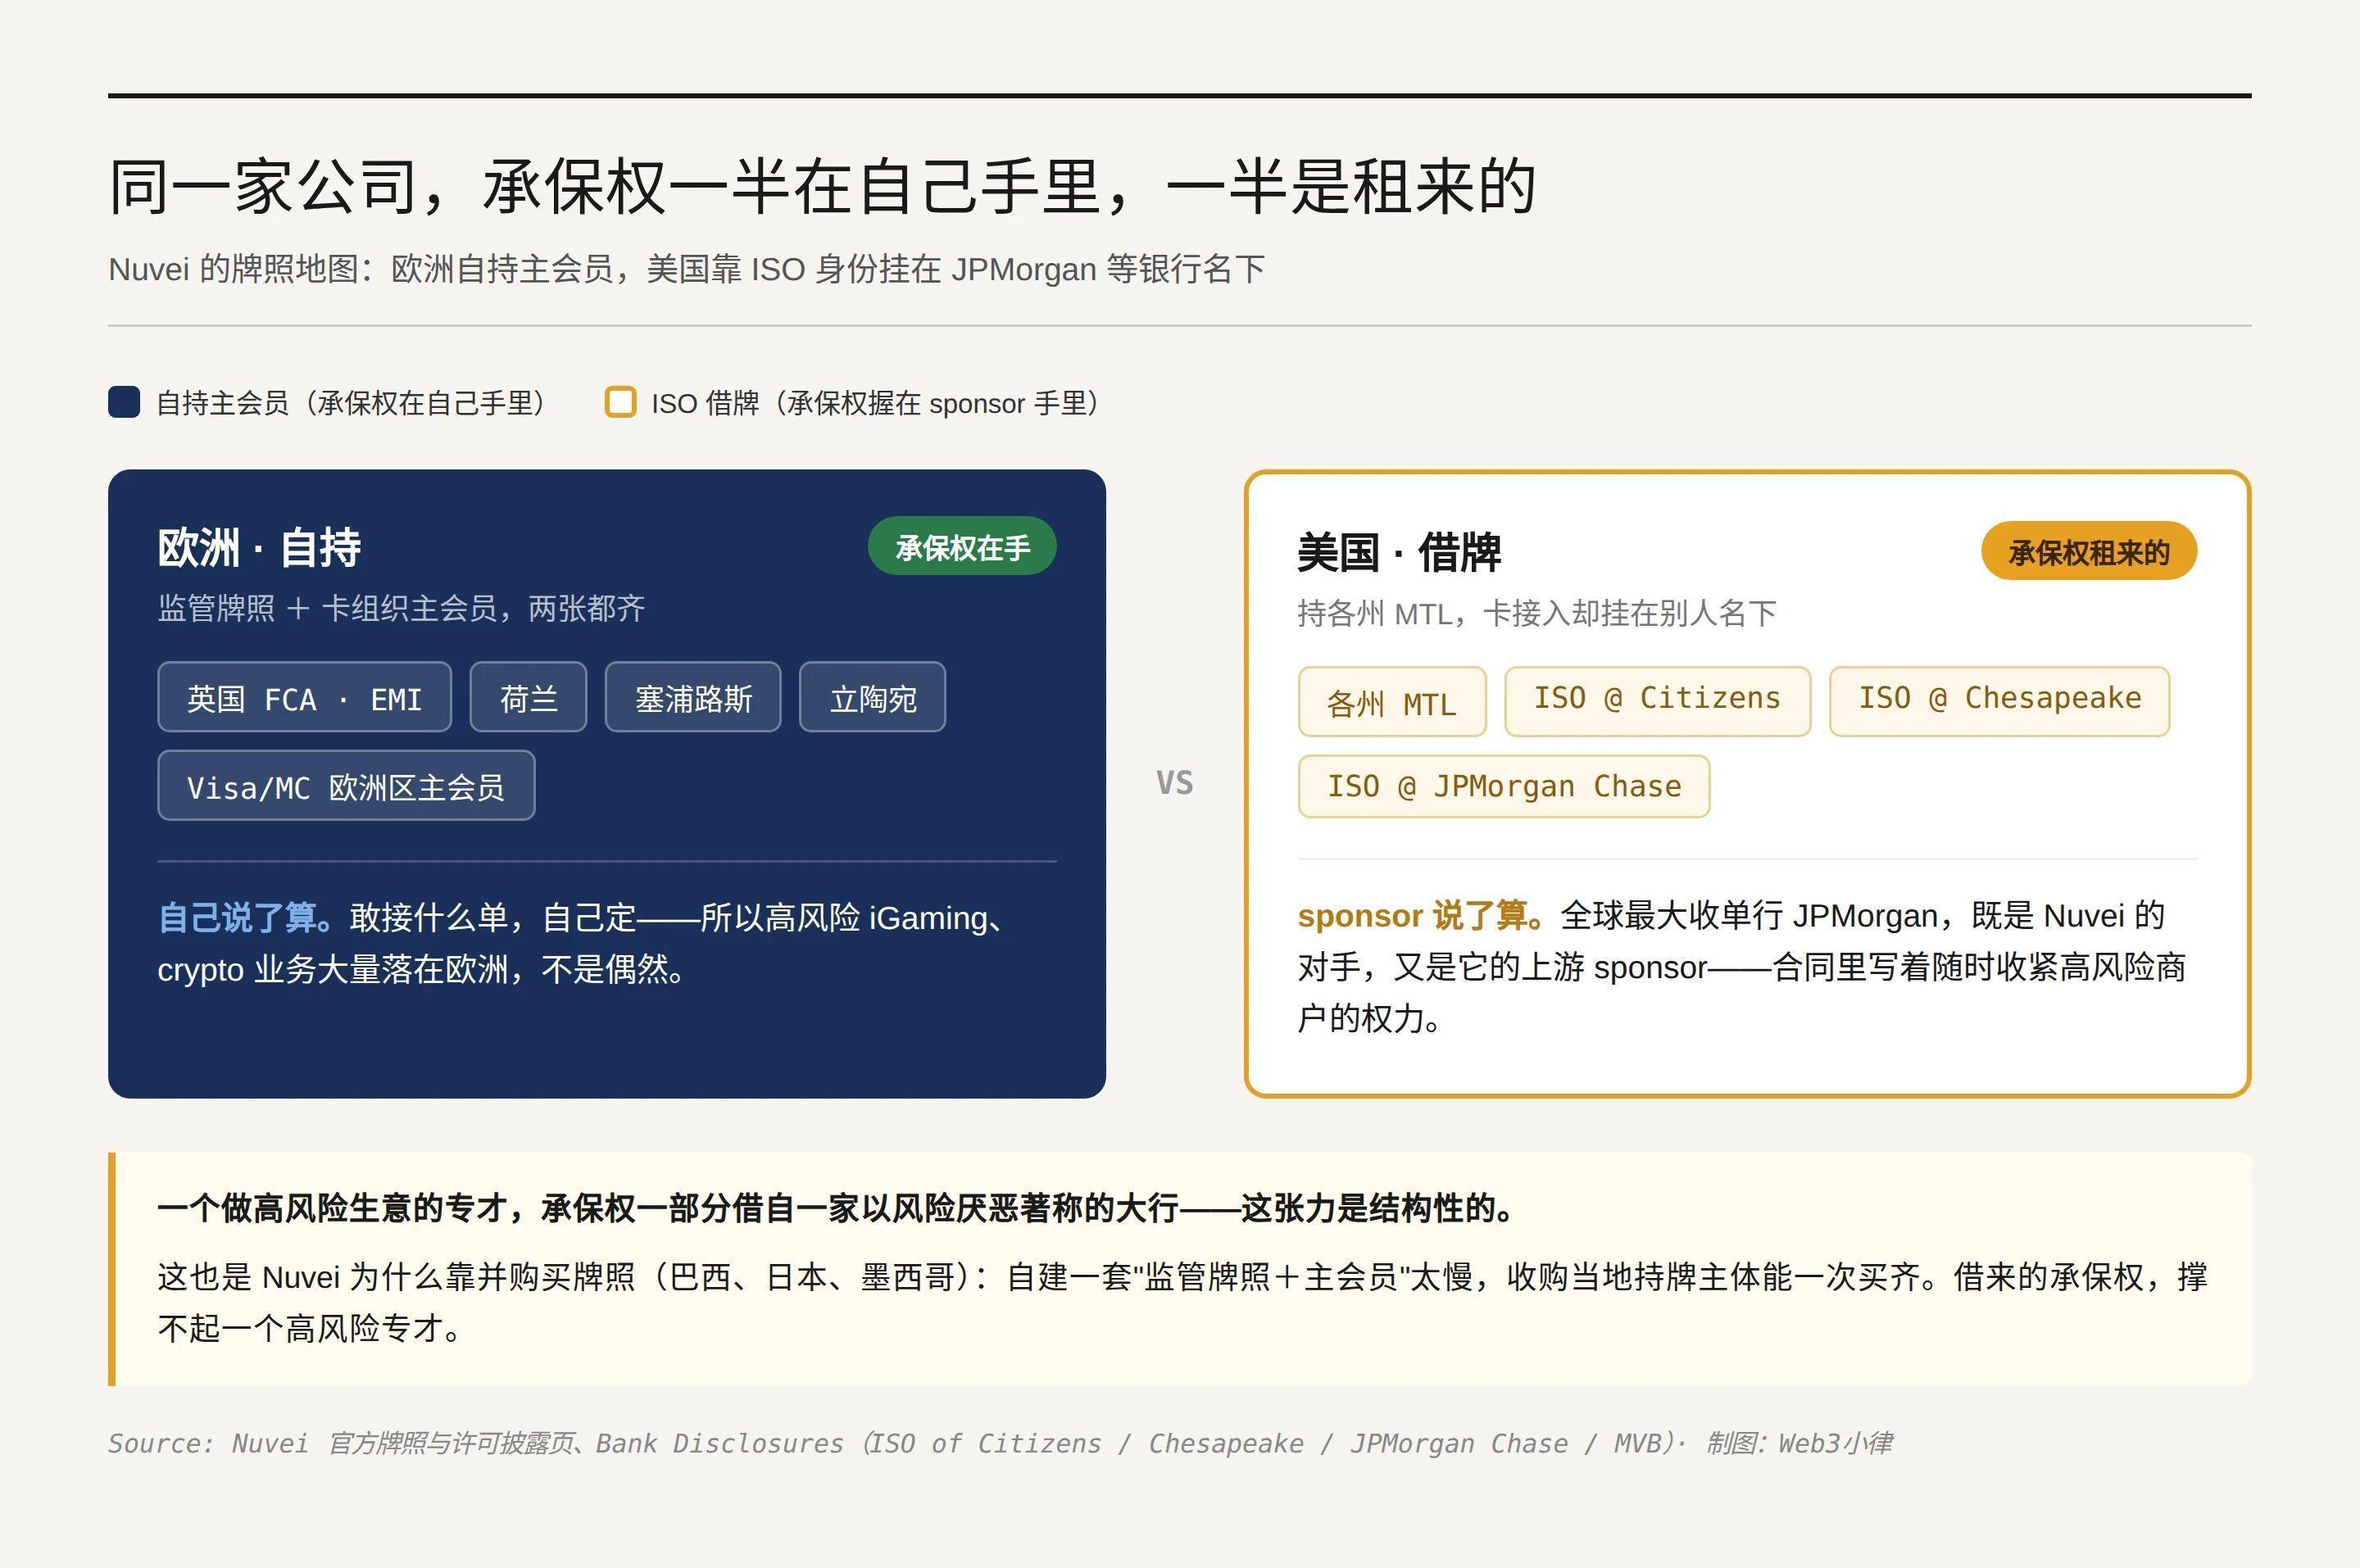The image size is (2360, 1568).
Task: Click the VS label between the cards
Action: click(x=1175, y=782)
